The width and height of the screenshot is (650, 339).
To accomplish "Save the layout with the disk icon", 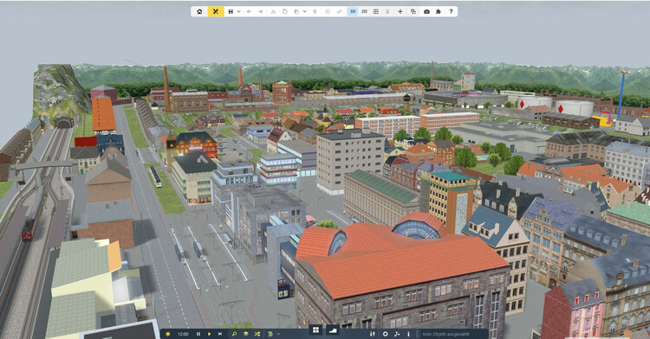I will click(x=231, y=11).
